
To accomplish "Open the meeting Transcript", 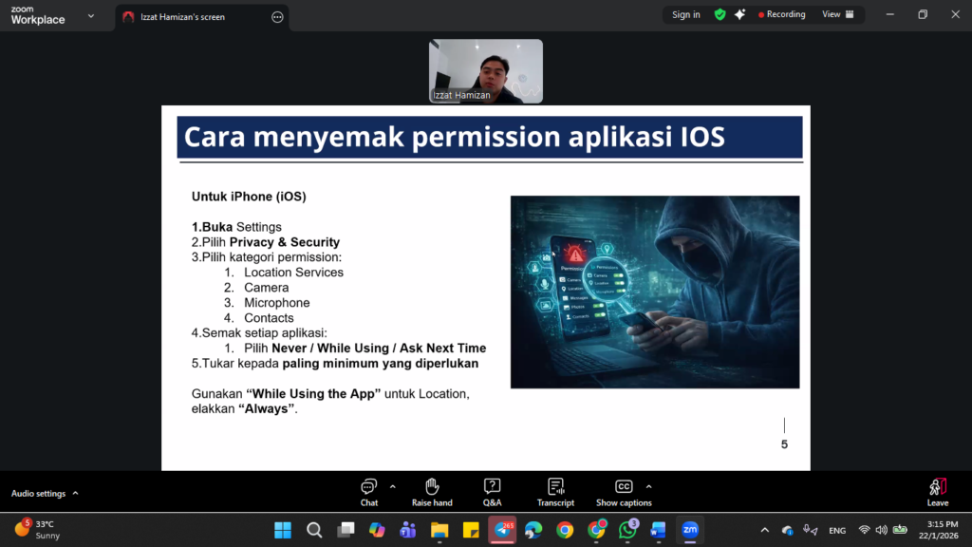I will point(555,491).
